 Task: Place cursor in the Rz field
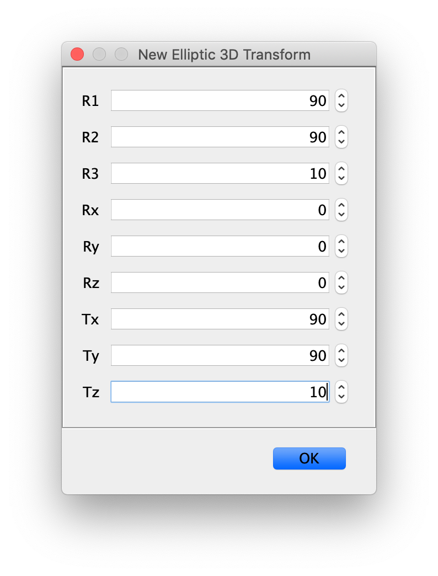pyautogui.click(x=220, y=282)
